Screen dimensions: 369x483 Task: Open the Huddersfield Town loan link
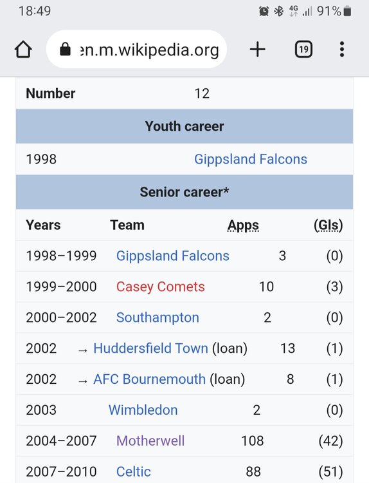(x=150, y=348)
